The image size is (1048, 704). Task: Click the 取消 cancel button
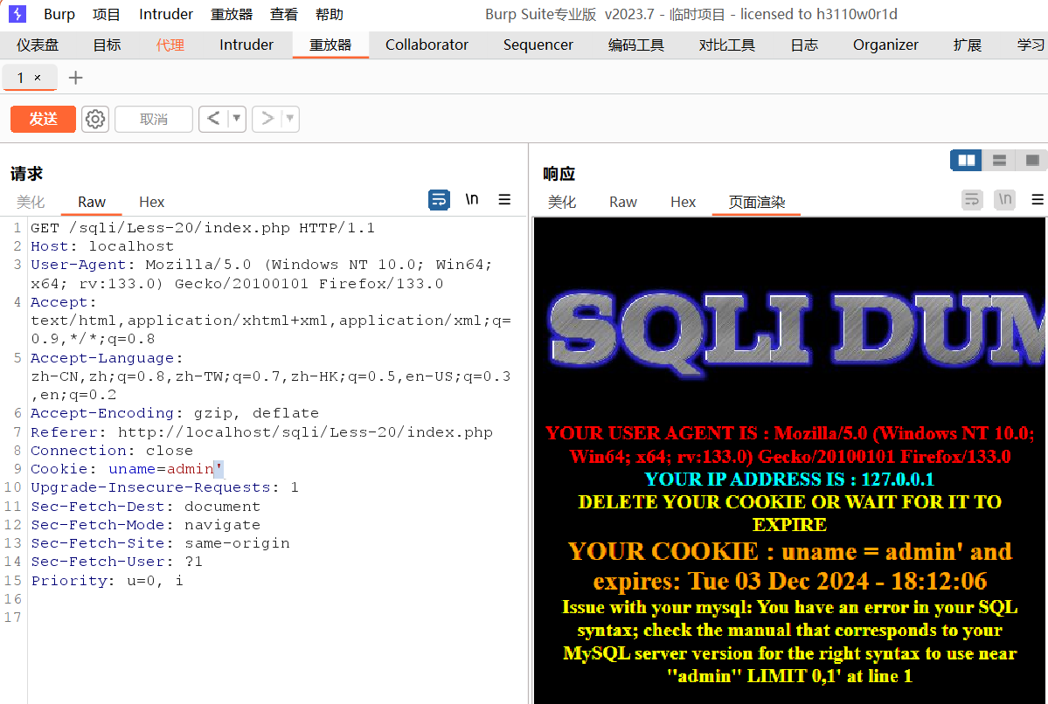pyautogui.click(x=154, y=119)
